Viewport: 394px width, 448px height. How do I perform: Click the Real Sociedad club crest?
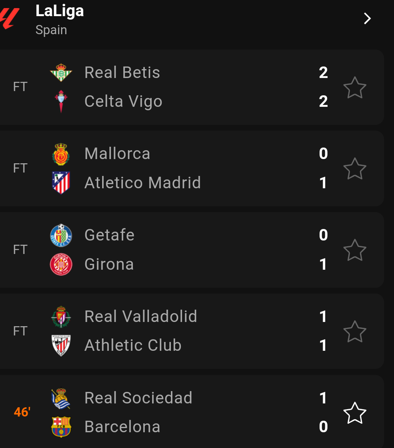[x=61, y=398]
